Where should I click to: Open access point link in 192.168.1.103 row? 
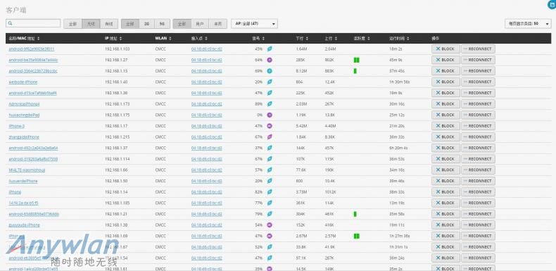tap(207, 49)
